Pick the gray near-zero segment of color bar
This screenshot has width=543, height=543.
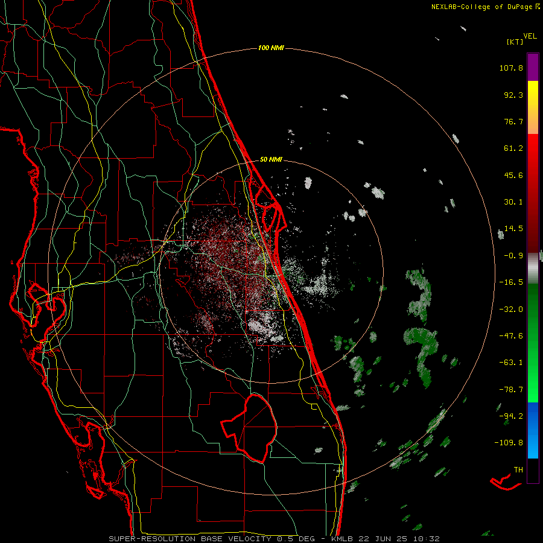point(533,268)
